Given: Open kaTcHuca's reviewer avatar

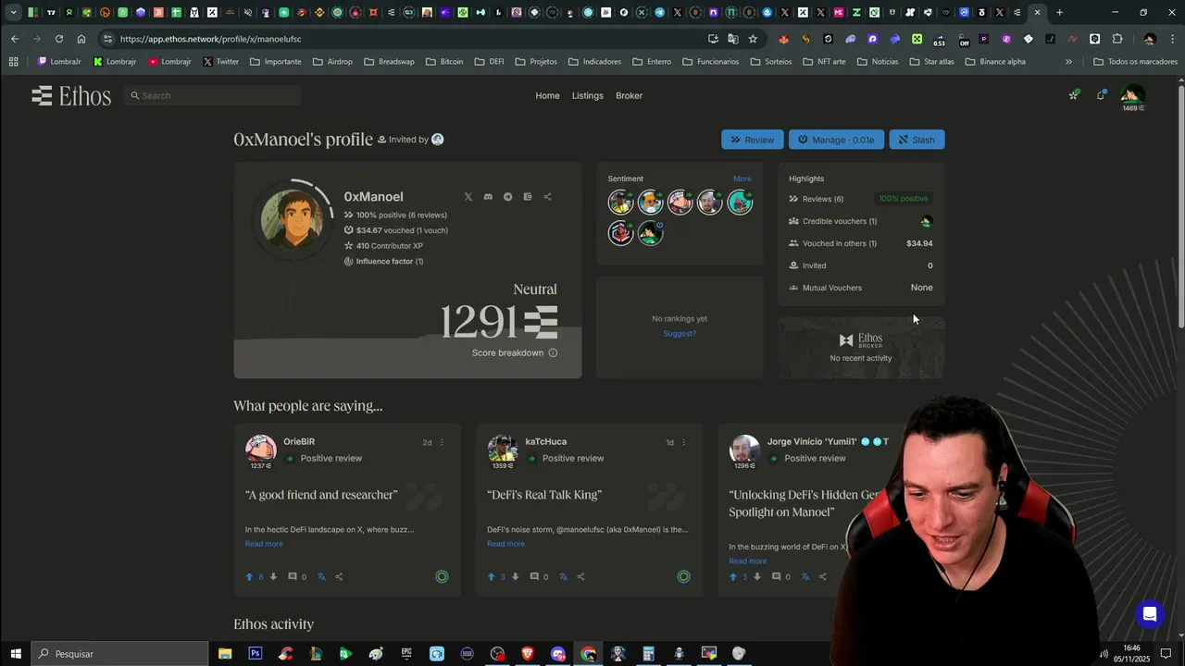Looking at the screenshot, I should coord(503,449).
